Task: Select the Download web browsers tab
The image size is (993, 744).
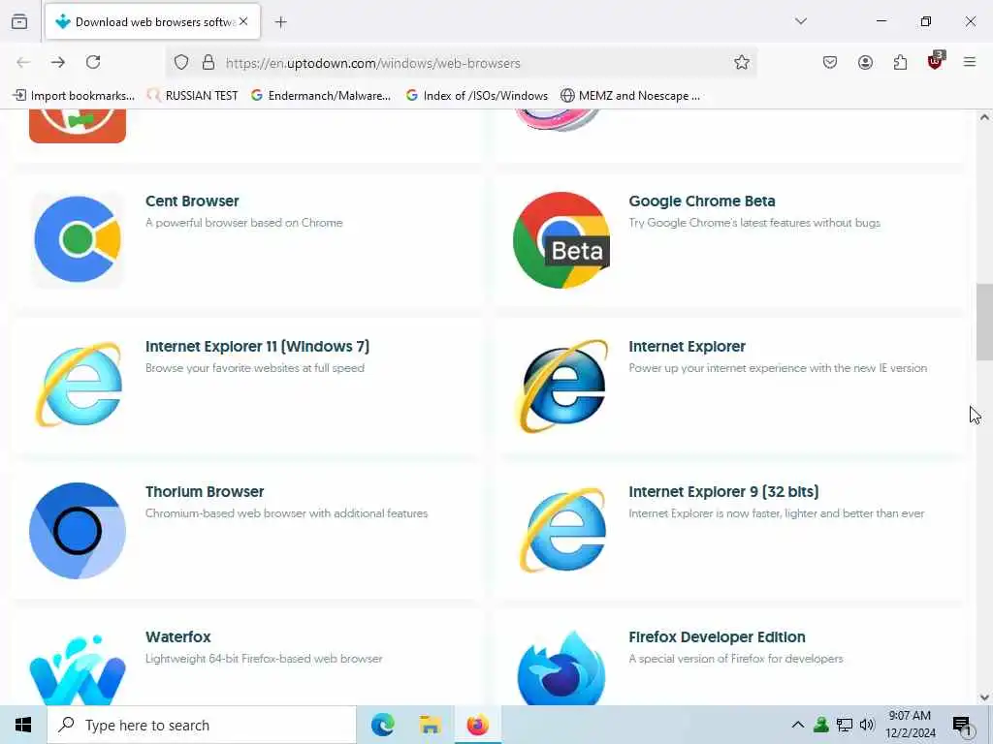Action: click(x=152, y=21)
